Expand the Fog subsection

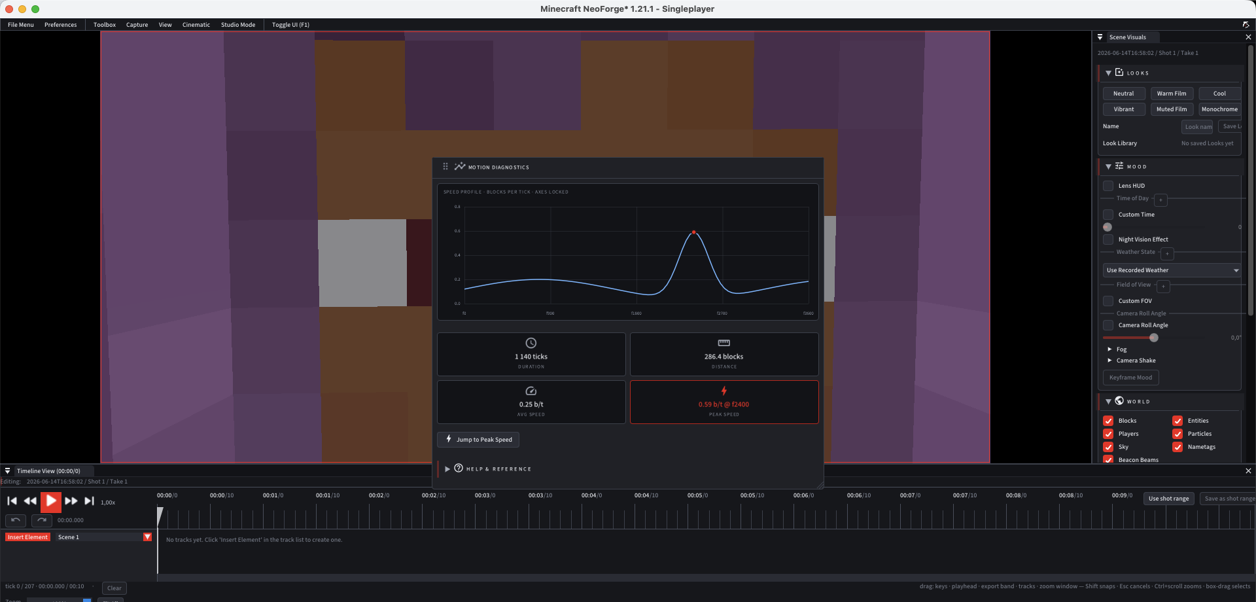[1109, 349]
